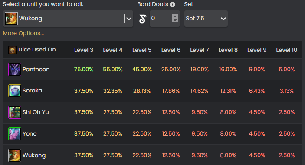This screenshot has width=305, height=165.
Task: Click Pantheon's 45.00% Level 5 value
Action: (142, 70)
